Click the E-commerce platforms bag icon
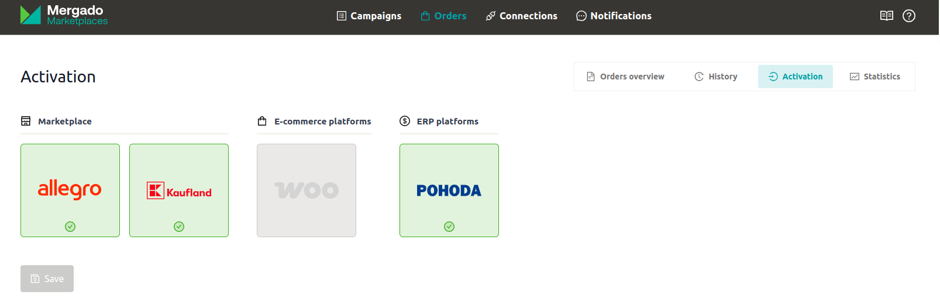 click(x=262, y=121)
